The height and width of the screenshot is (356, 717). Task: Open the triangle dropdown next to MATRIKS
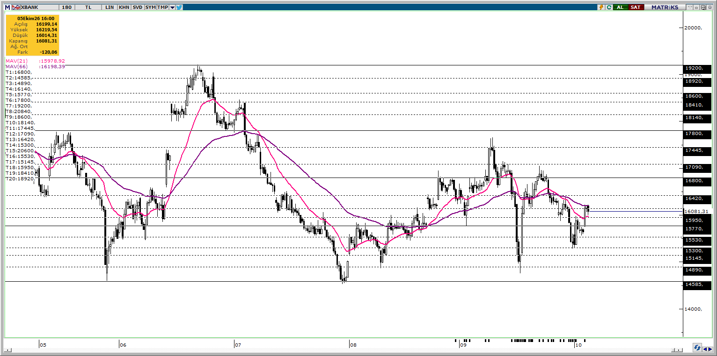(x=690, y=7)
